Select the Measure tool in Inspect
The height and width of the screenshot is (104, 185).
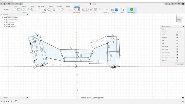coord(106,10)
